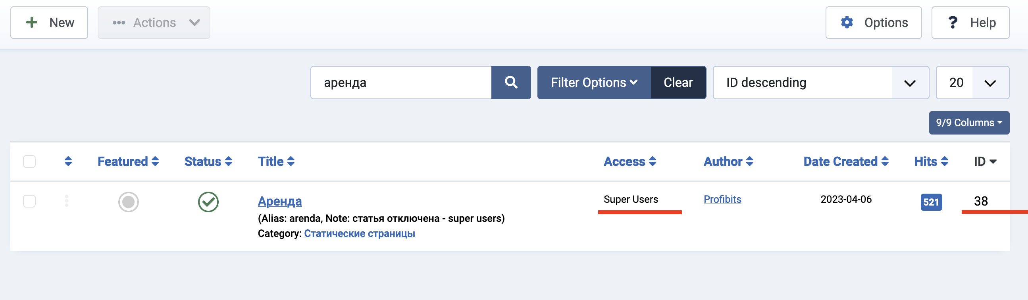
Task: Click the New plus button
Action: click(x=49, y=23)
